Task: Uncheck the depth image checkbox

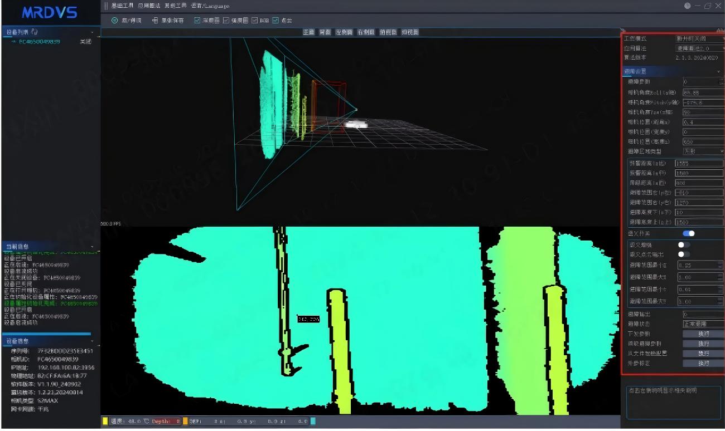Action: tap(197, 21)
